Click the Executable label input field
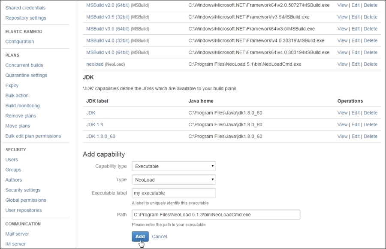 pyautogui.click(x=174, y=193)
